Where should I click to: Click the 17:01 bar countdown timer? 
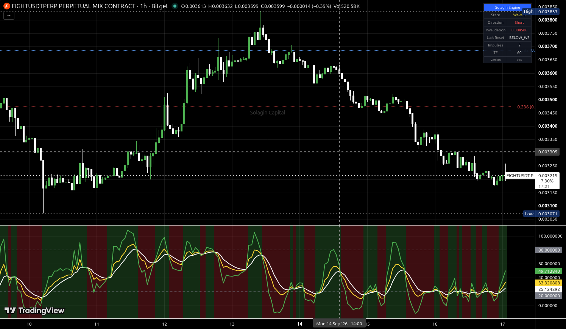point(544,186)
